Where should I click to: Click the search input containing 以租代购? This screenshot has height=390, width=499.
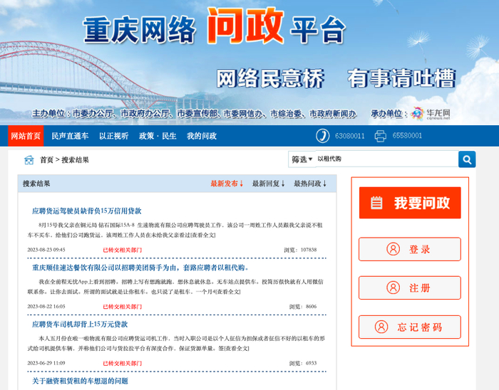386,159
